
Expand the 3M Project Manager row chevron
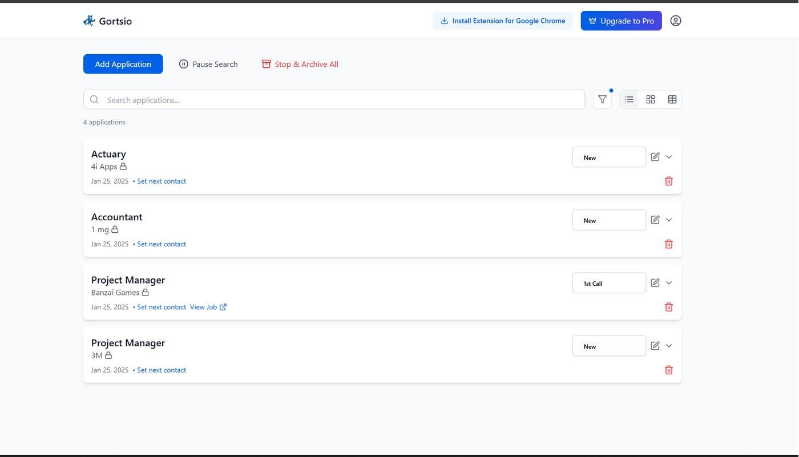669,346
